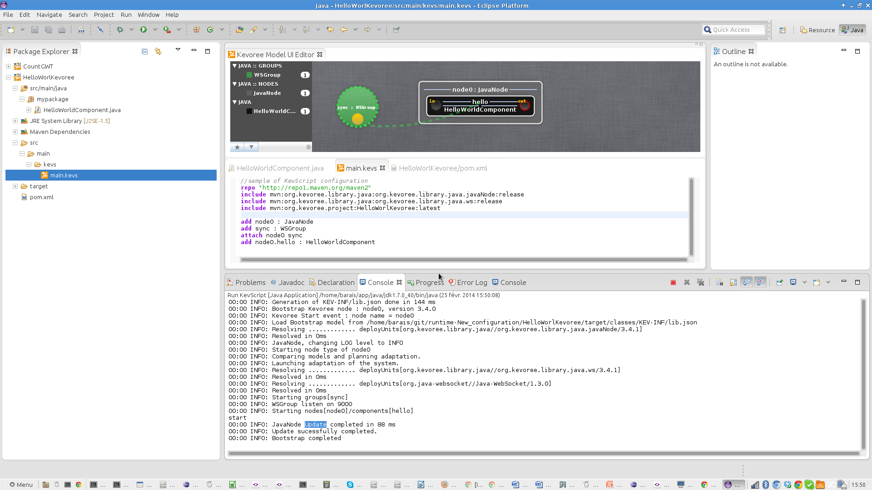Screen dimensions: 872x490
Task: Click the console vertical scrollbar
Action: [863, 374]
